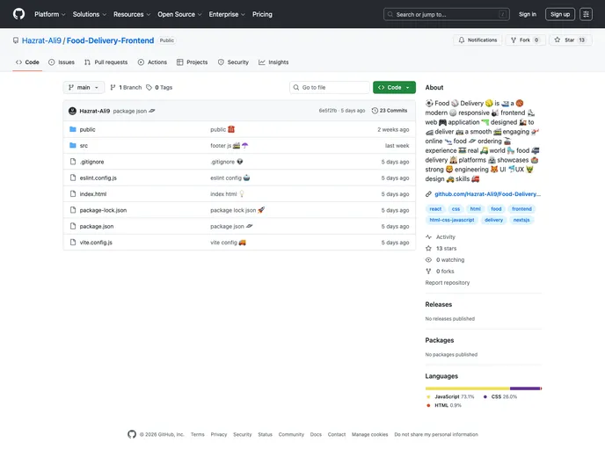View the 23 Commits history
The height and width of the screenshot is (450, 605).
click(390, 111)
